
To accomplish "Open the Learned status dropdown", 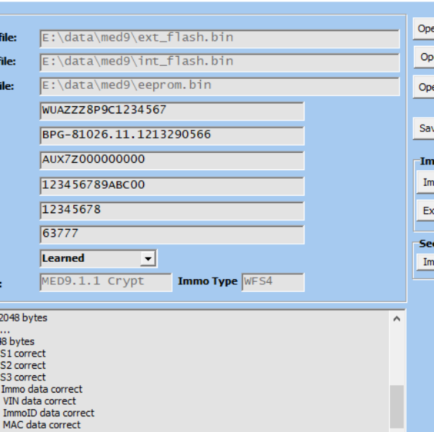I will point(148,259).
